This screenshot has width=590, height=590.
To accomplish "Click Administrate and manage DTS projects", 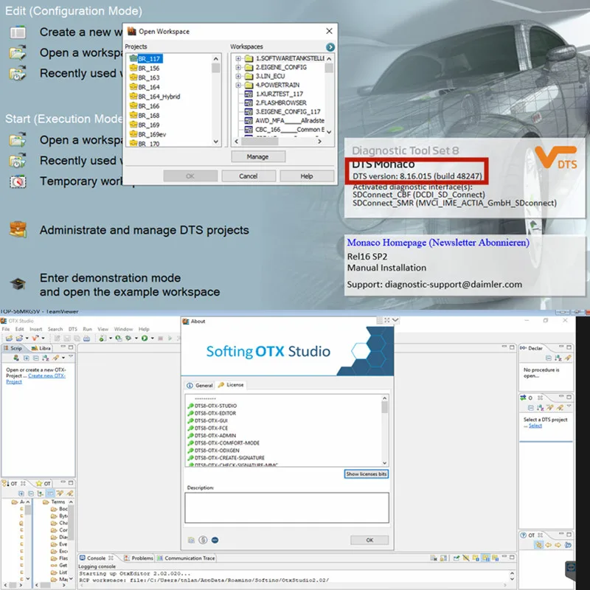I will tap(144, 230).
